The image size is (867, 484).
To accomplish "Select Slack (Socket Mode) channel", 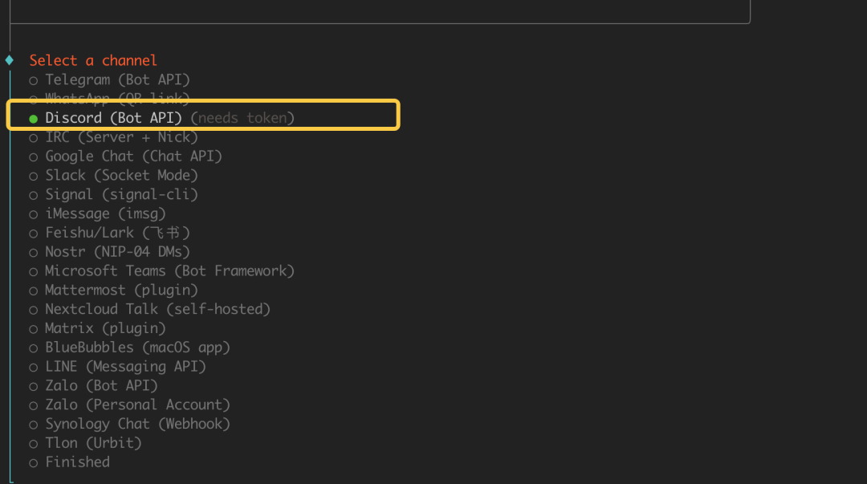I will pos(121,175).
